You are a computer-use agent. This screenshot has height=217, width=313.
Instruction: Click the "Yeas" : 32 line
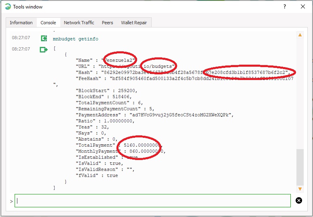(93, 127)
